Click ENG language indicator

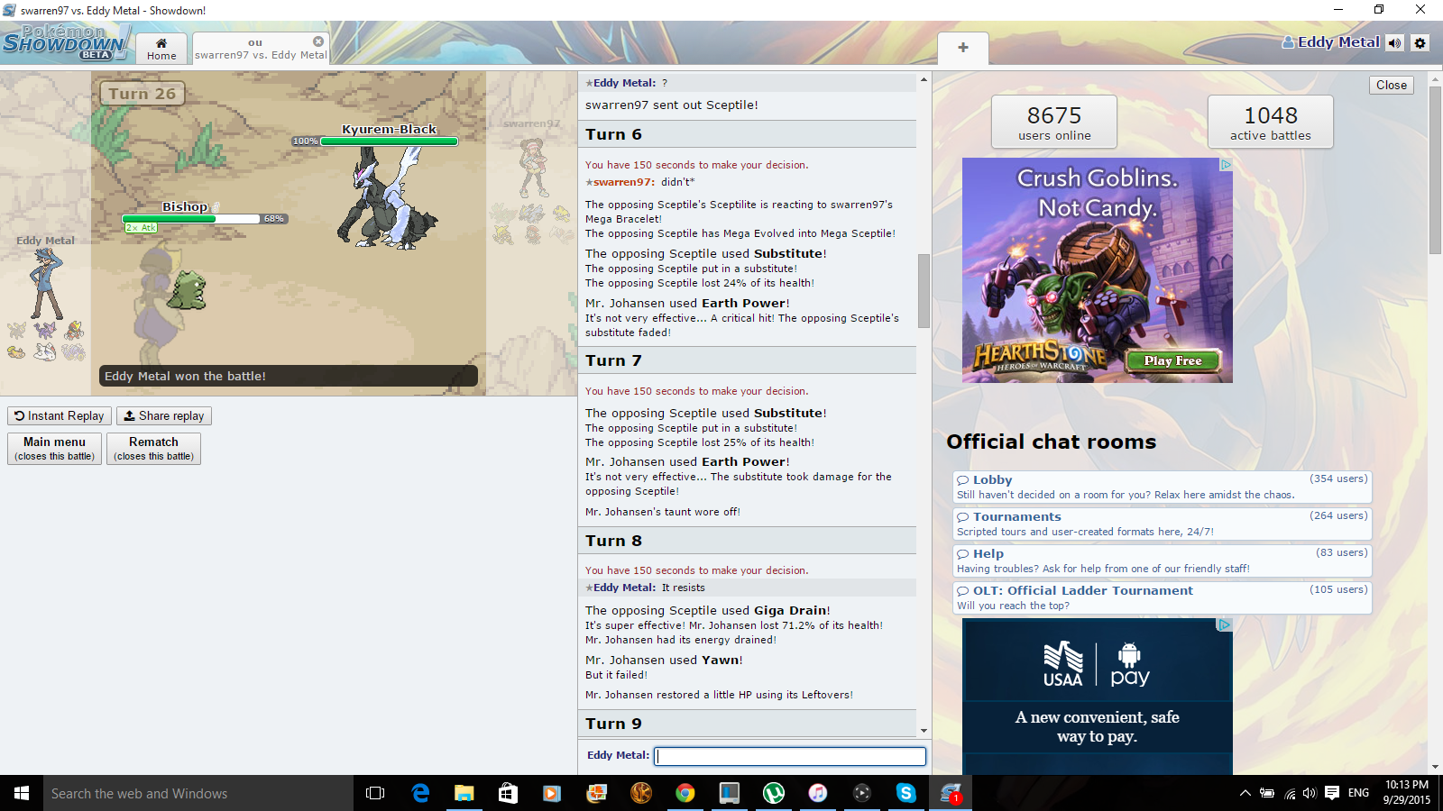tap(1358, 793)
